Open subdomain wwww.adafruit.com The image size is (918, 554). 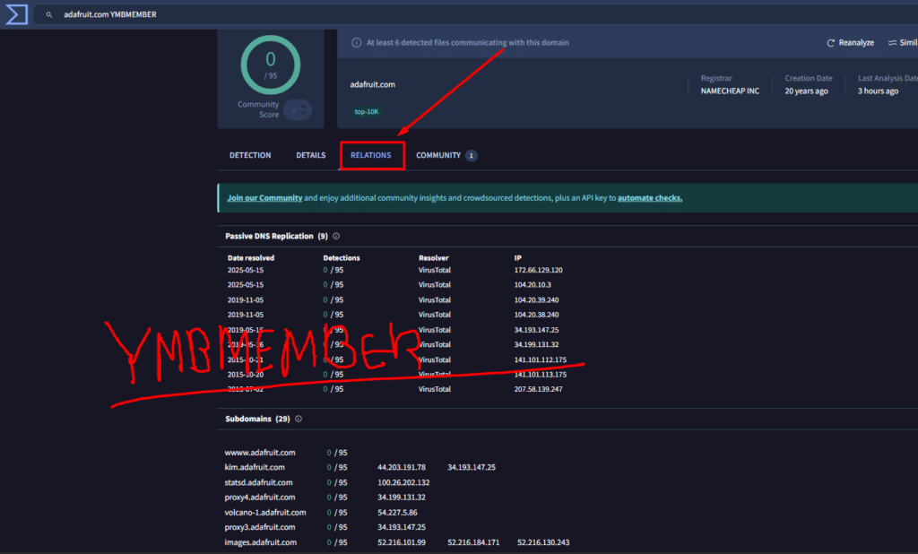[260, 453]
